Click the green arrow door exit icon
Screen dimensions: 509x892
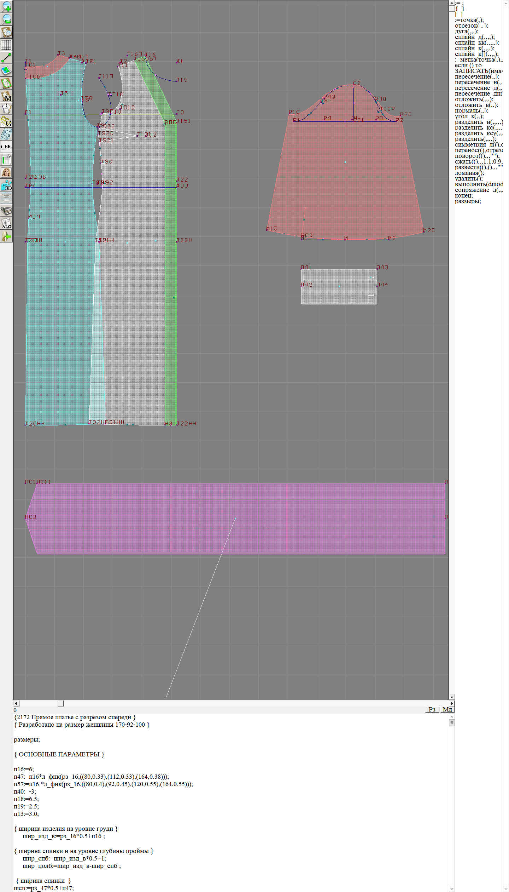coord(6,236)
